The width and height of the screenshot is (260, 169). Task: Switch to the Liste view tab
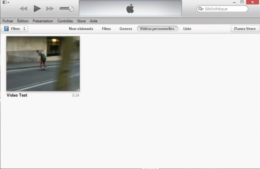pos(187,29)
